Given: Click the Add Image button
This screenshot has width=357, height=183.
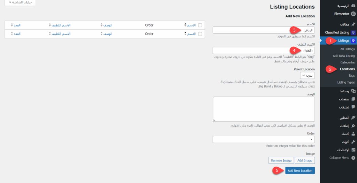Looking at the screenshot, I should 305,160.
